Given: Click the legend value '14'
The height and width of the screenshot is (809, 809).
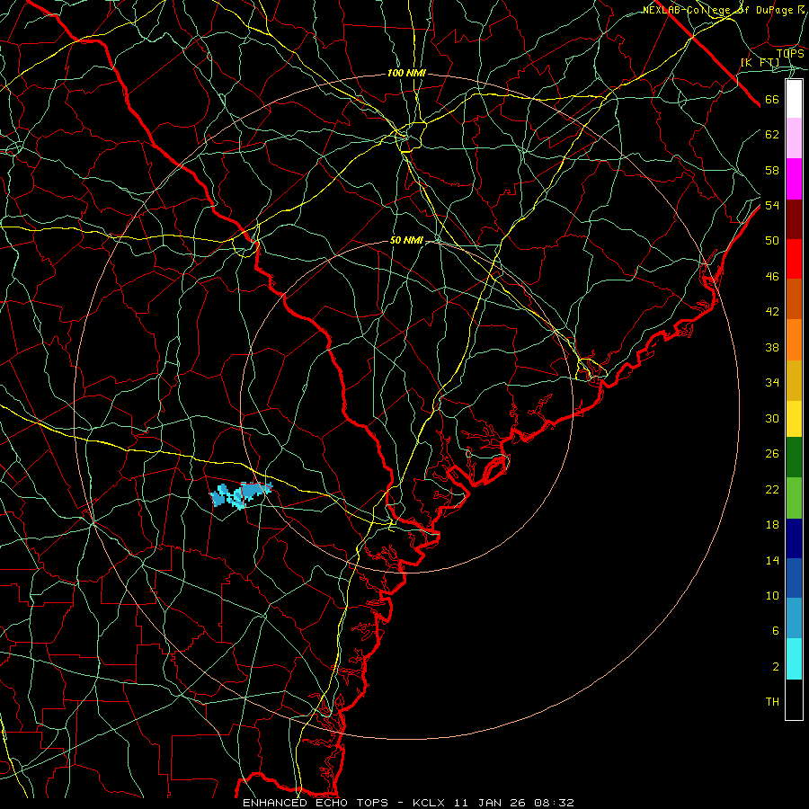Looking at the screenshot, I should (x=772, y=560).
